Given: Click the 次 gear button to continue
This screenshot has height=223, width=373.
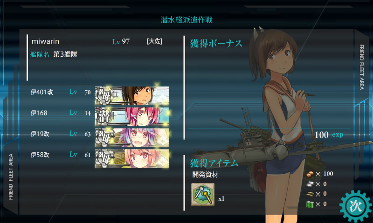Looking at the screenshot, I should [356, 206].
